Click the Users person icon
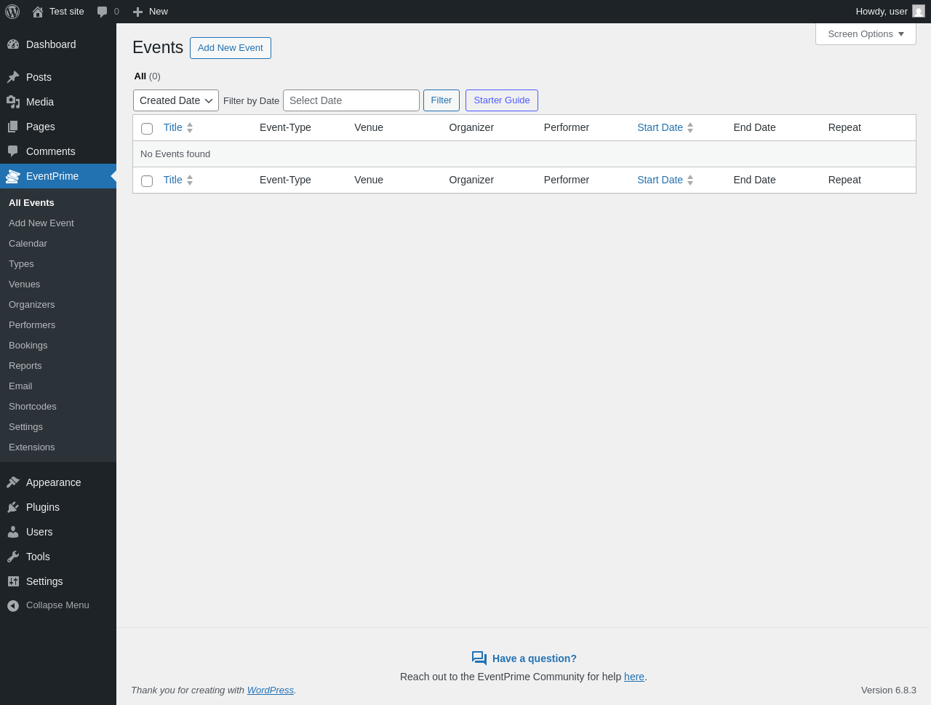 13,532
